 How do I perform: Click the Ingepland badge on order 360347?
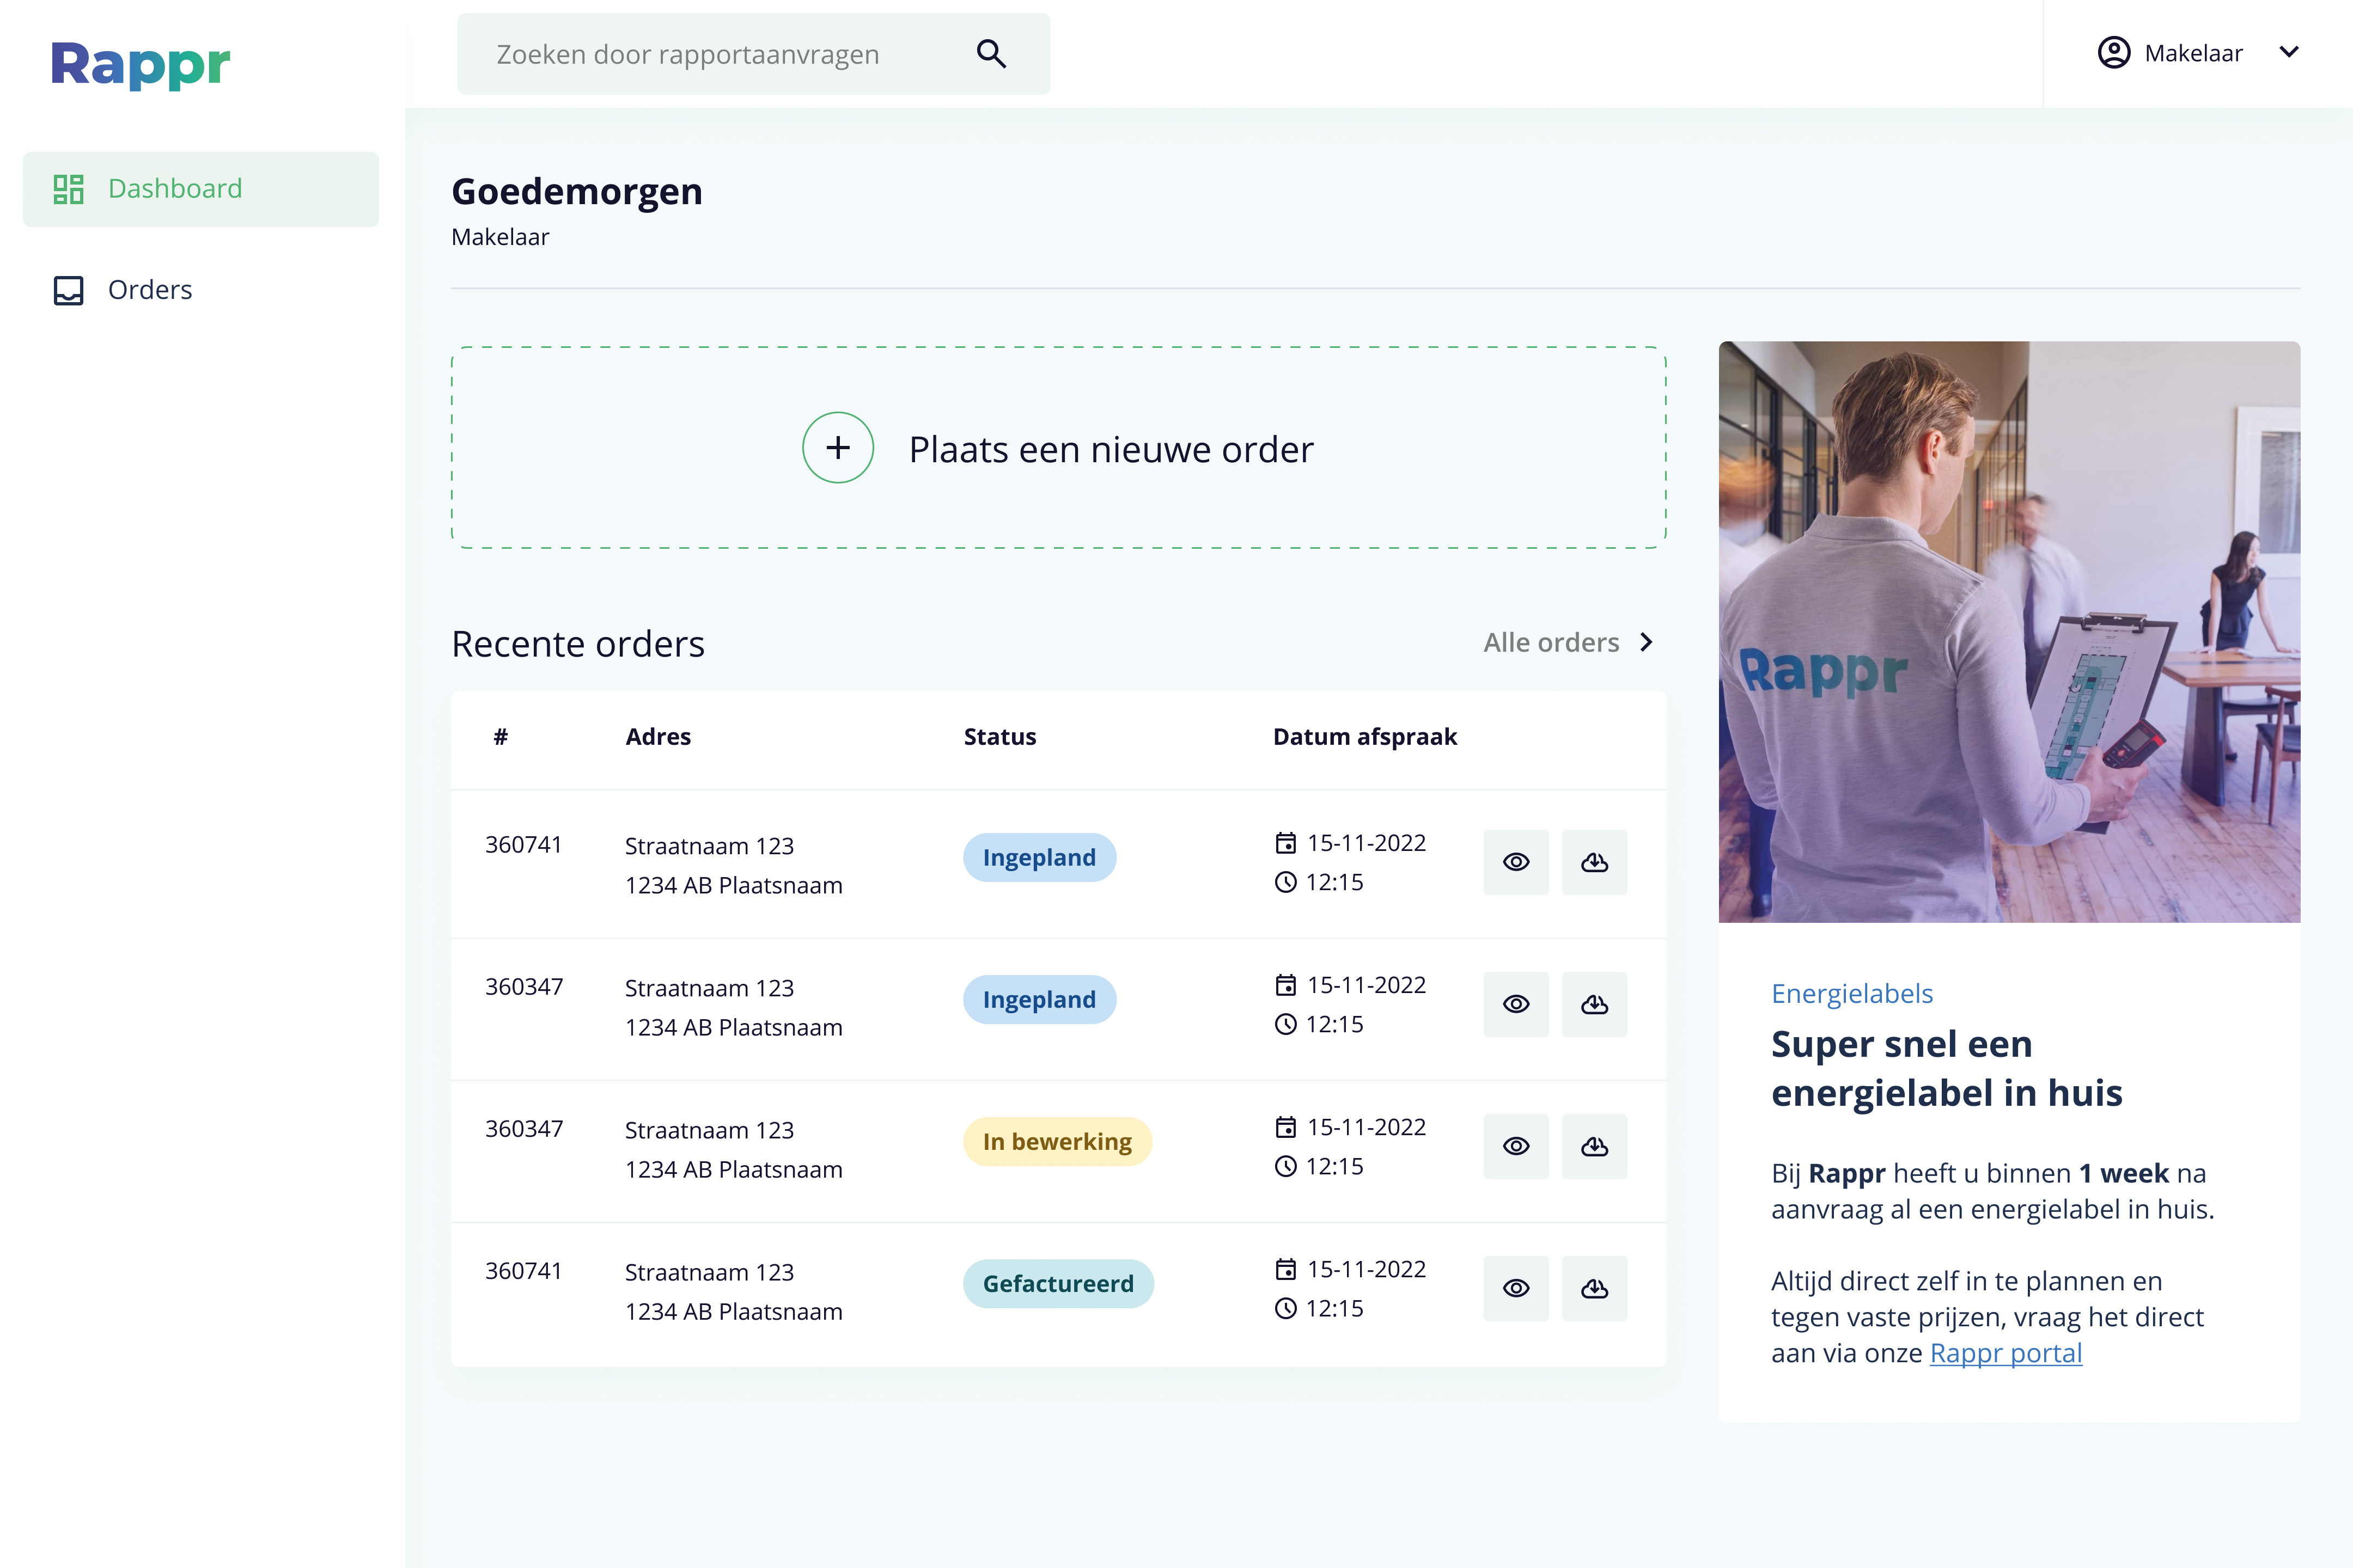[1039, 999]
